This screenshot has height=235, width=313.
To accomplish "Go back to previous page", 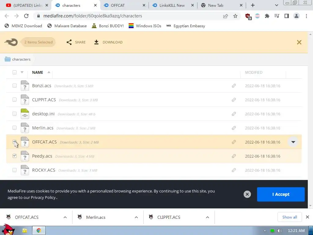I will coord(7,16).
